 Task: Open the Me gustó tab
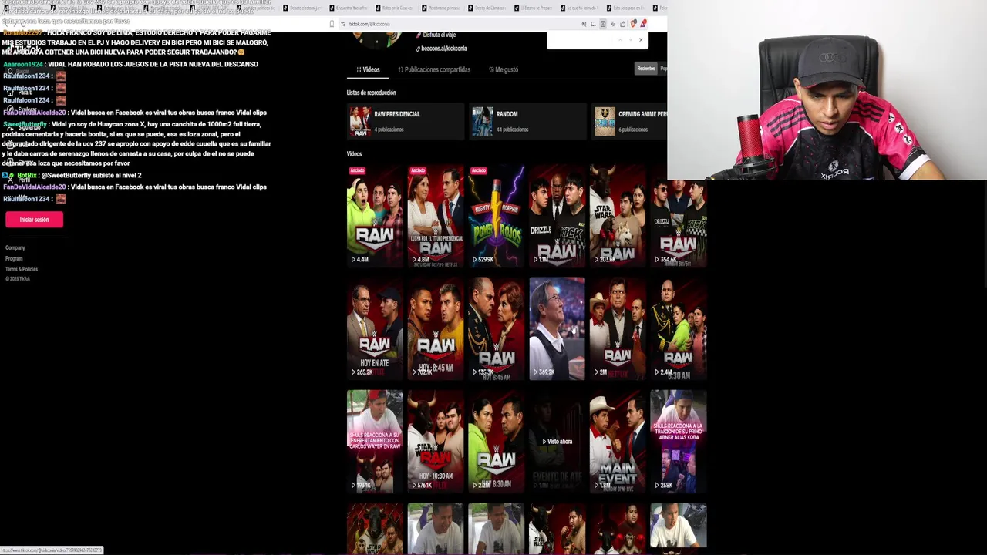(x=504, y=69)
